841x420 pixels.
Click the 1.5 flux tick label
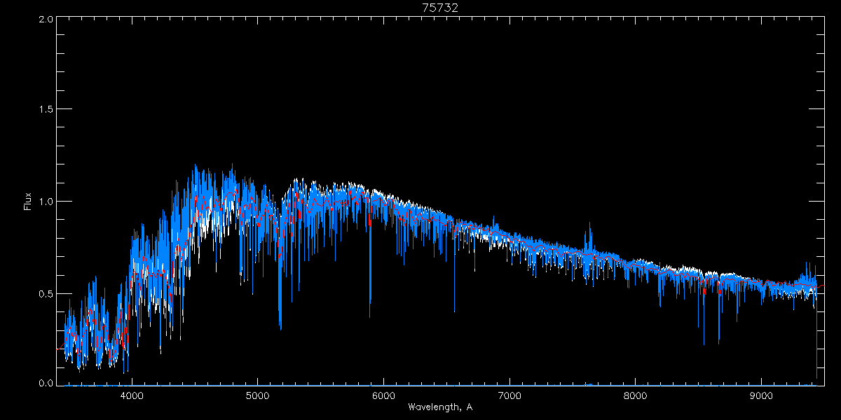tap(46, 110)
